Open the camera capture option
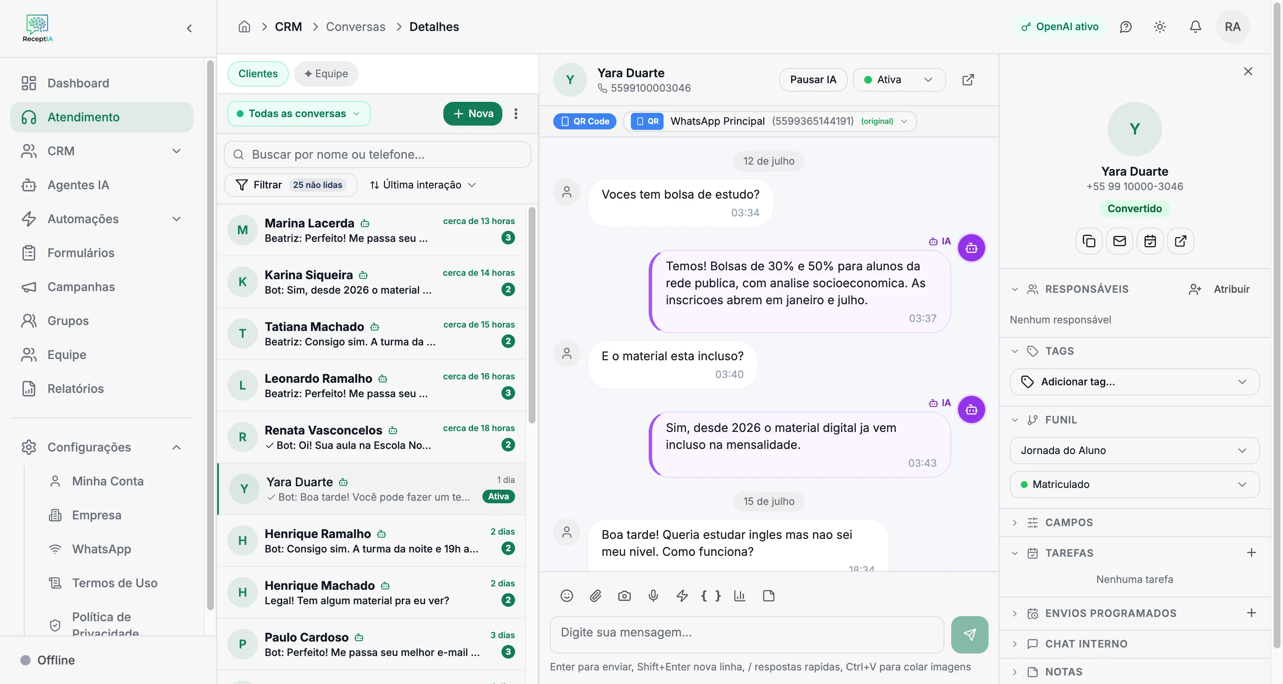Viewport: 1283px width, 684px height. click(x=625, y=596)
